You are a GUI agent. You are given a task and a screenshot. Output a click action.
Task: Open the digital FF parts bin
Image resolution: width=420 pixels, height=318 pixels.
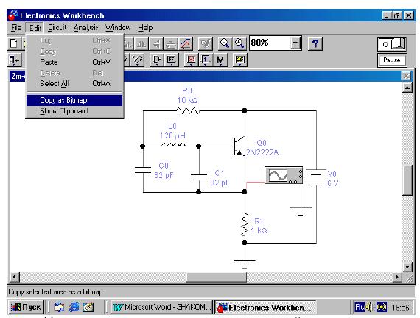pos(171,60)
